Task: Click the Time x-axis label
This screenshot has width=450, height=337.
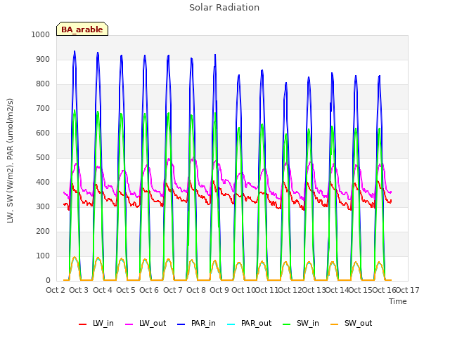Action: click(398, 301)
